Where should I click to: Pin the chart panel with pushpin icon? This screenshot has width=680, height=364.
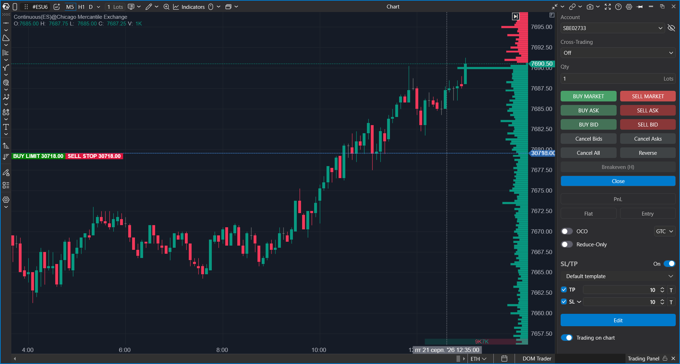[x=640, y=7]
